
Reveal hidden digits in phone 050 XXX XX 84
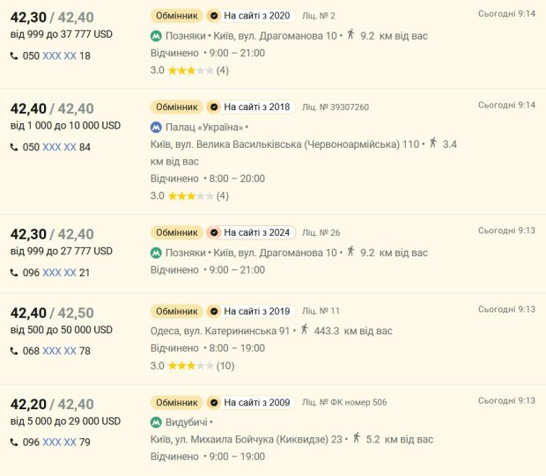(x=59, y=147)
